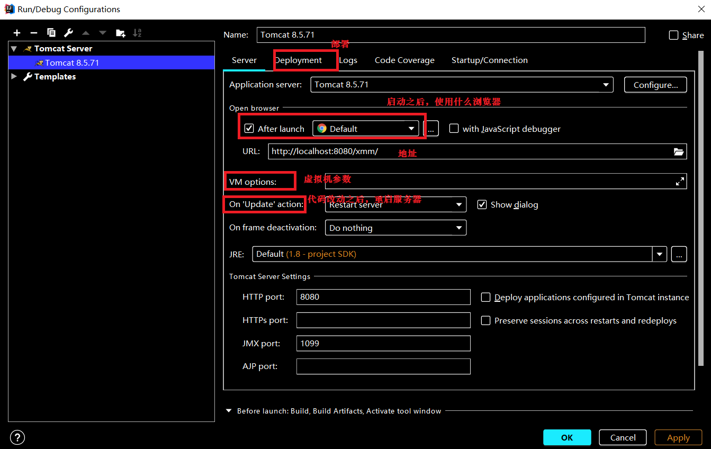This screenshot has height=449, width=711.
Task: Collapse the Before launch section
Action: [229, 411]
